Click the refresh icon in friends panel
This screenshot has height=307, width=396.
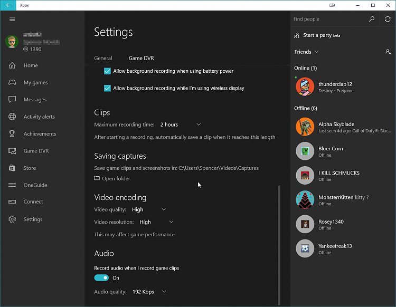coord(388,19)
